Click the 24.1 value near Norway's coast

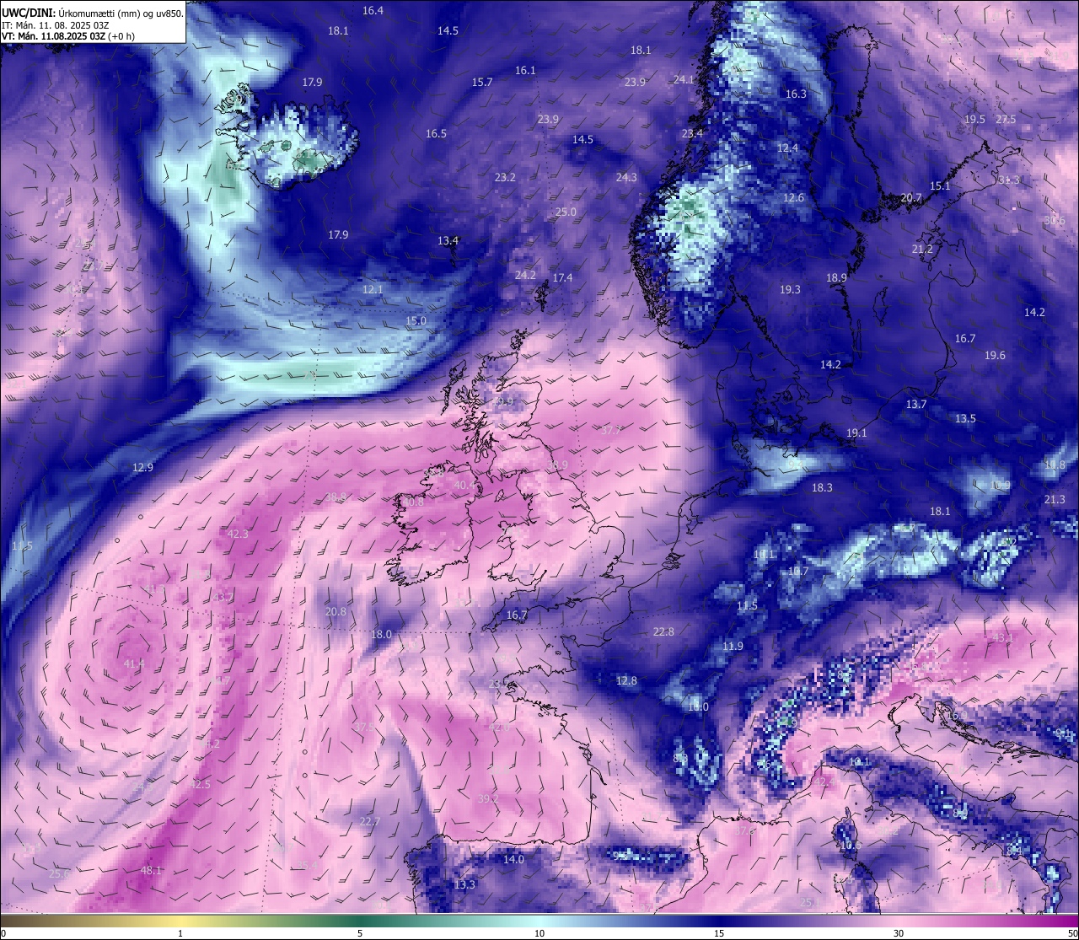[x=684, y=79]
